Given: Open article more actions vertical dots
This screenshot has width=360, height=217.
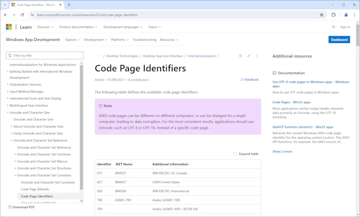Looking at the screenshot, I should tap(257, 55).
